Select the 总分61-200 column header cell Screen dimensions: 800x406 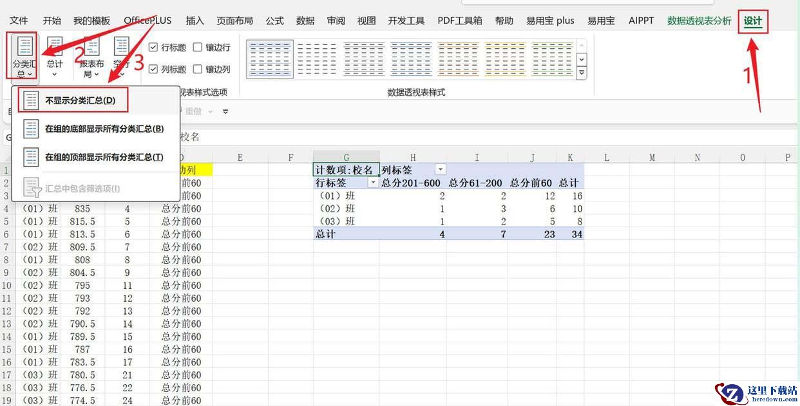coord(477,183)
